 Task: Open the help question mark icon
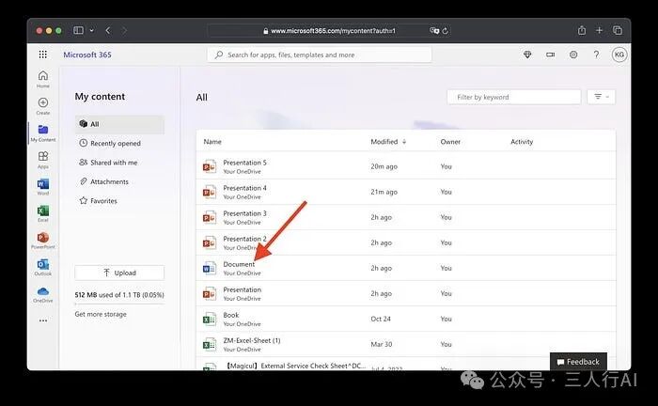point(596,55)
